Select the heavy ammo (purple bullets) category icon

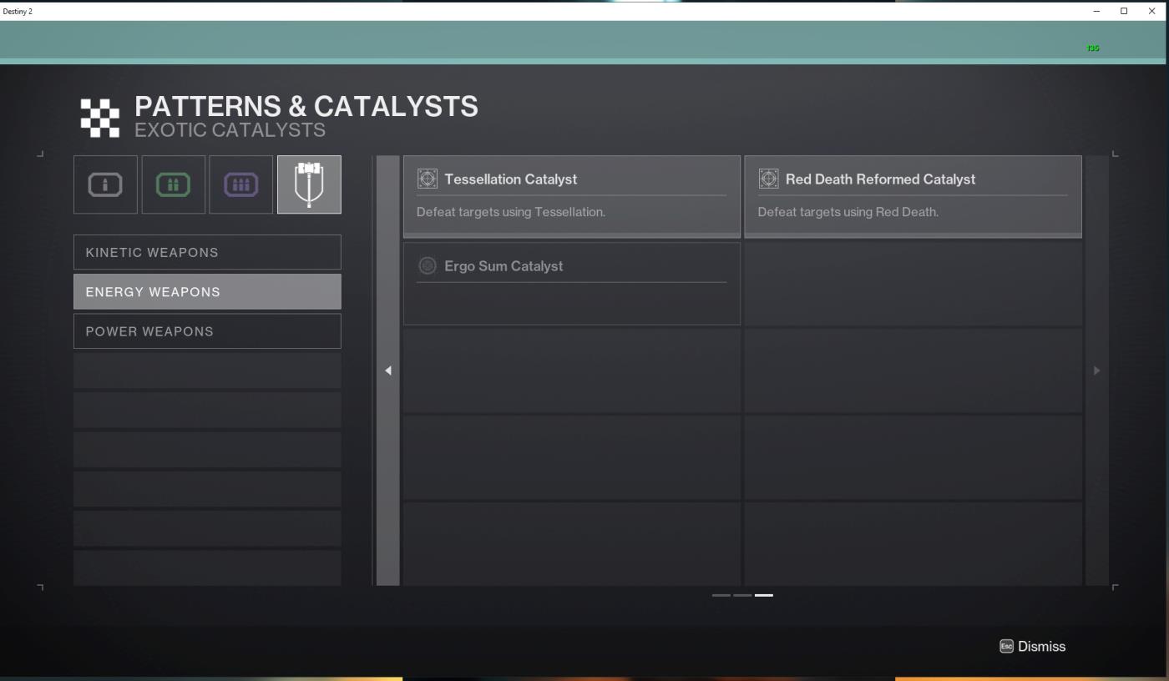[240, 184]
